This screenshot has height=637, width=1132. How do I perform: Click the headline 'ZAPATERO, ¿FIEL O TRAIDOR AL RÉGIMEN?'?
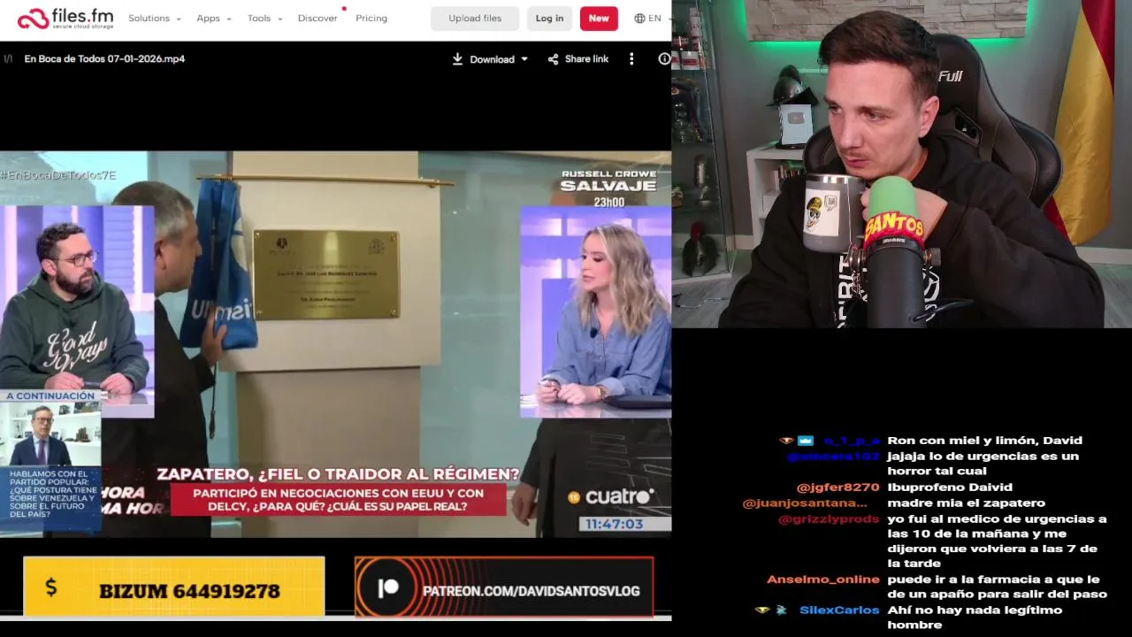338,474
